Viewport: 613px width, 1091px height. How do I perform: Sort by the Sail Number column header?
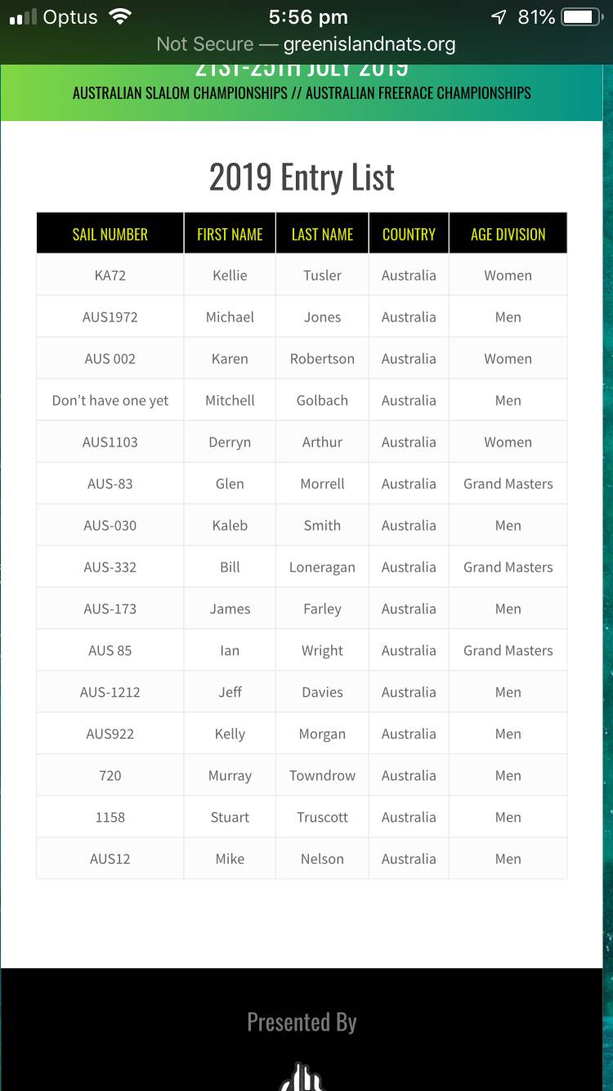(110, 234)
